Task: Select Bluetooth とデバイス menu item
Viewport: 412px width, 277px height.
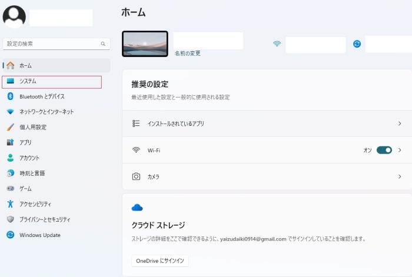Action: click(x=56, y=96)
